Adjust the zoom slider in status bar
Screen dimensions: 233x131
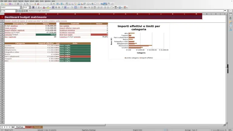coord(218,130)
